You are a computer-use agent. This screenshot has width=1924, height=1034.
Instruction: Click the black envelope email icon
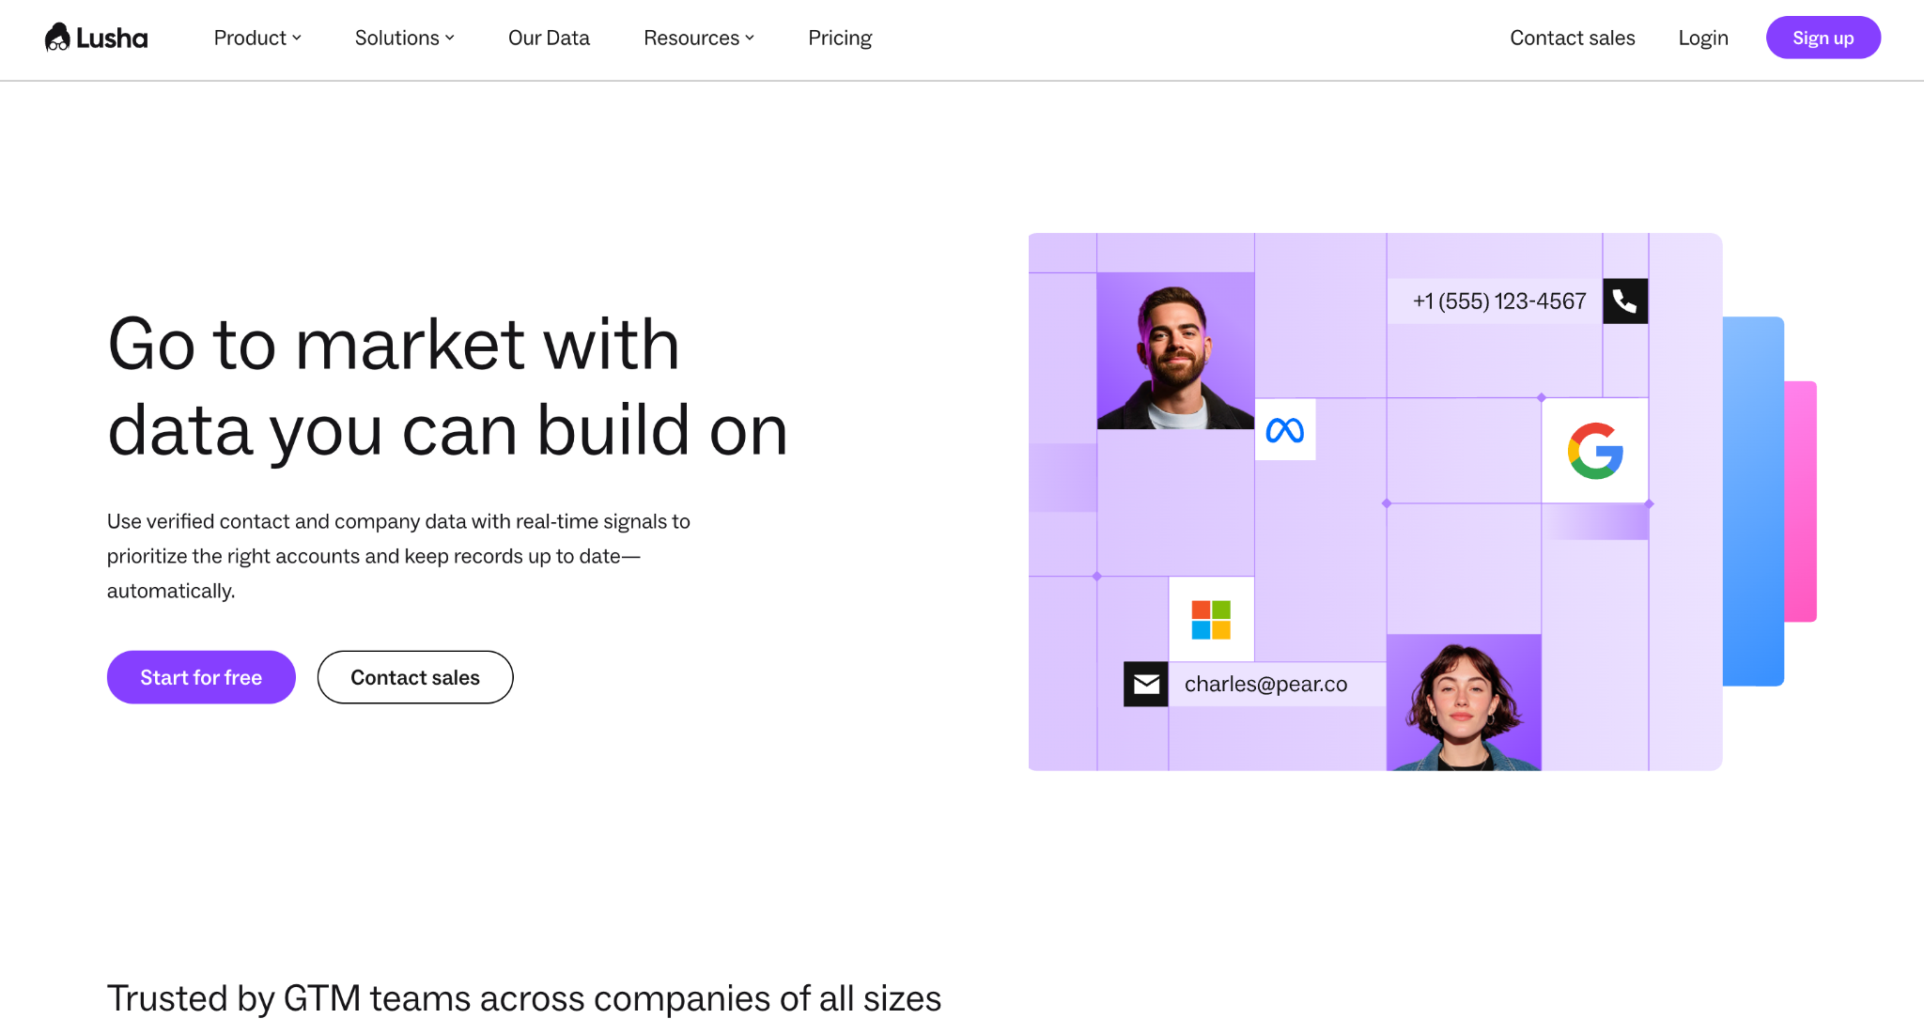1146,684
